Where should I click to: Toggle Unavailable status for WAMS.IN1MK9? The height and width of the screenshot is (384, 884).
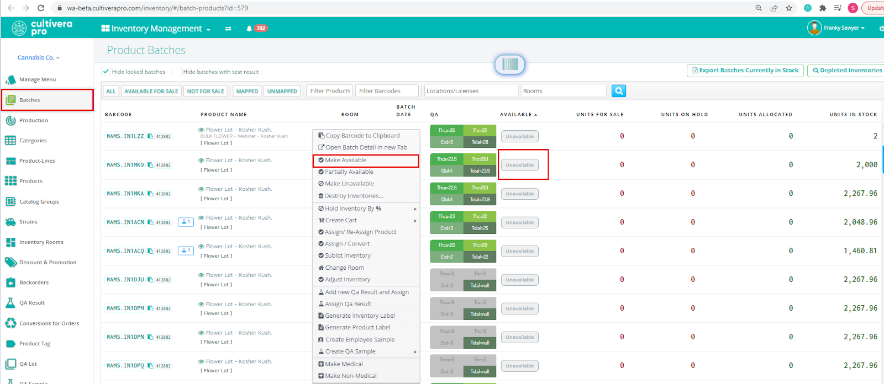520,165
